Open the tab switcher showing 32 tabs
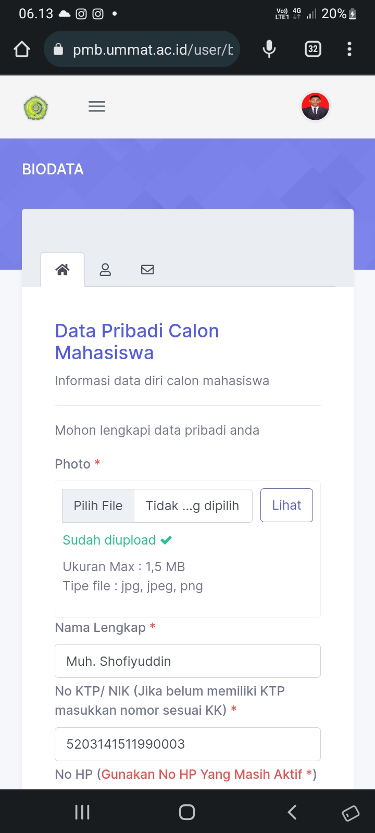The width and height of the screenshot is (375, 833). [x=312, y=49]
